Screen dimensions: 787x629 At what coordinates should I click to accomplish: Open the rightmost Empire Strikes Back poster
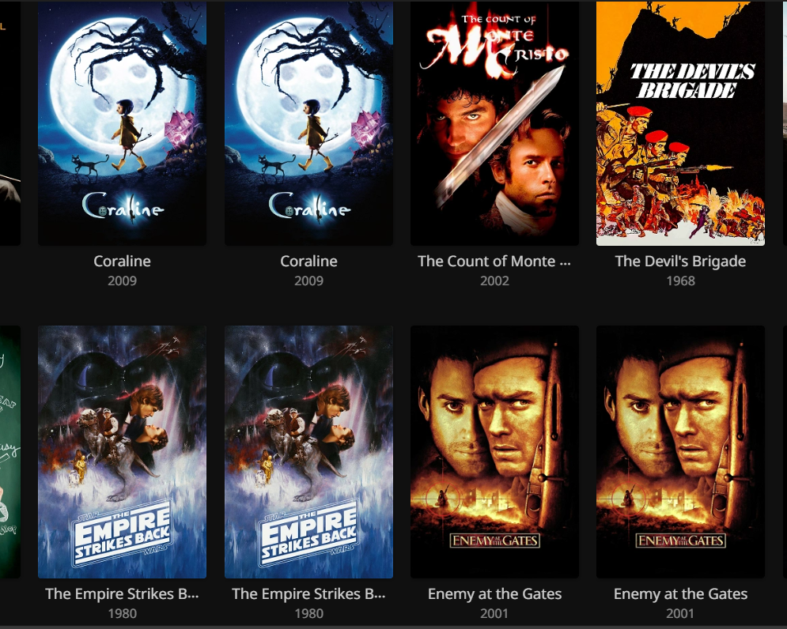coord(308,452)
